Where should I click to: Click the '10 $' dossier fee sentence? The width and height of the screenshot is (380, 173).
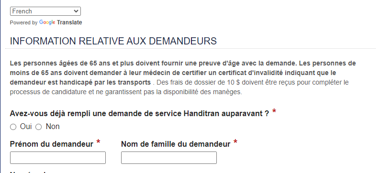pos(179,87)
